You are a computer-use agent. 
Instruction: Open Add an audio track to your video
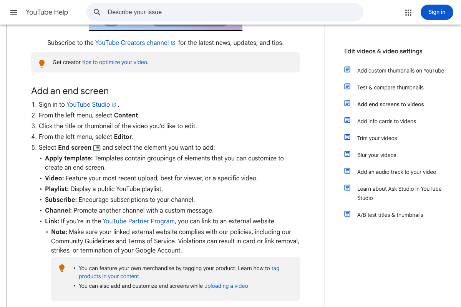pos(396,172)
